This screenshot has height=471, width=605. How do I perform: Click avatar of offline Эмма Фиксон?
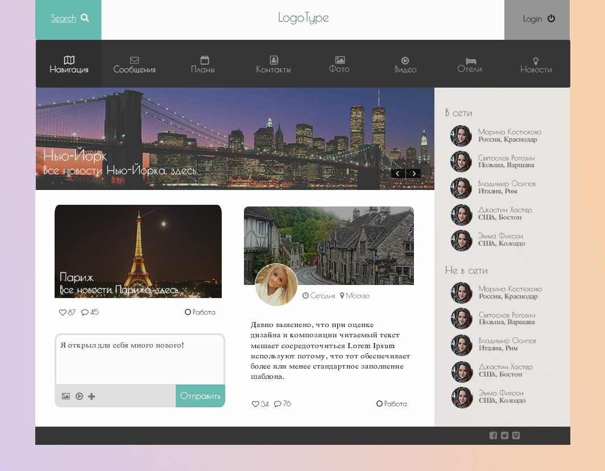tap(462, 397)
